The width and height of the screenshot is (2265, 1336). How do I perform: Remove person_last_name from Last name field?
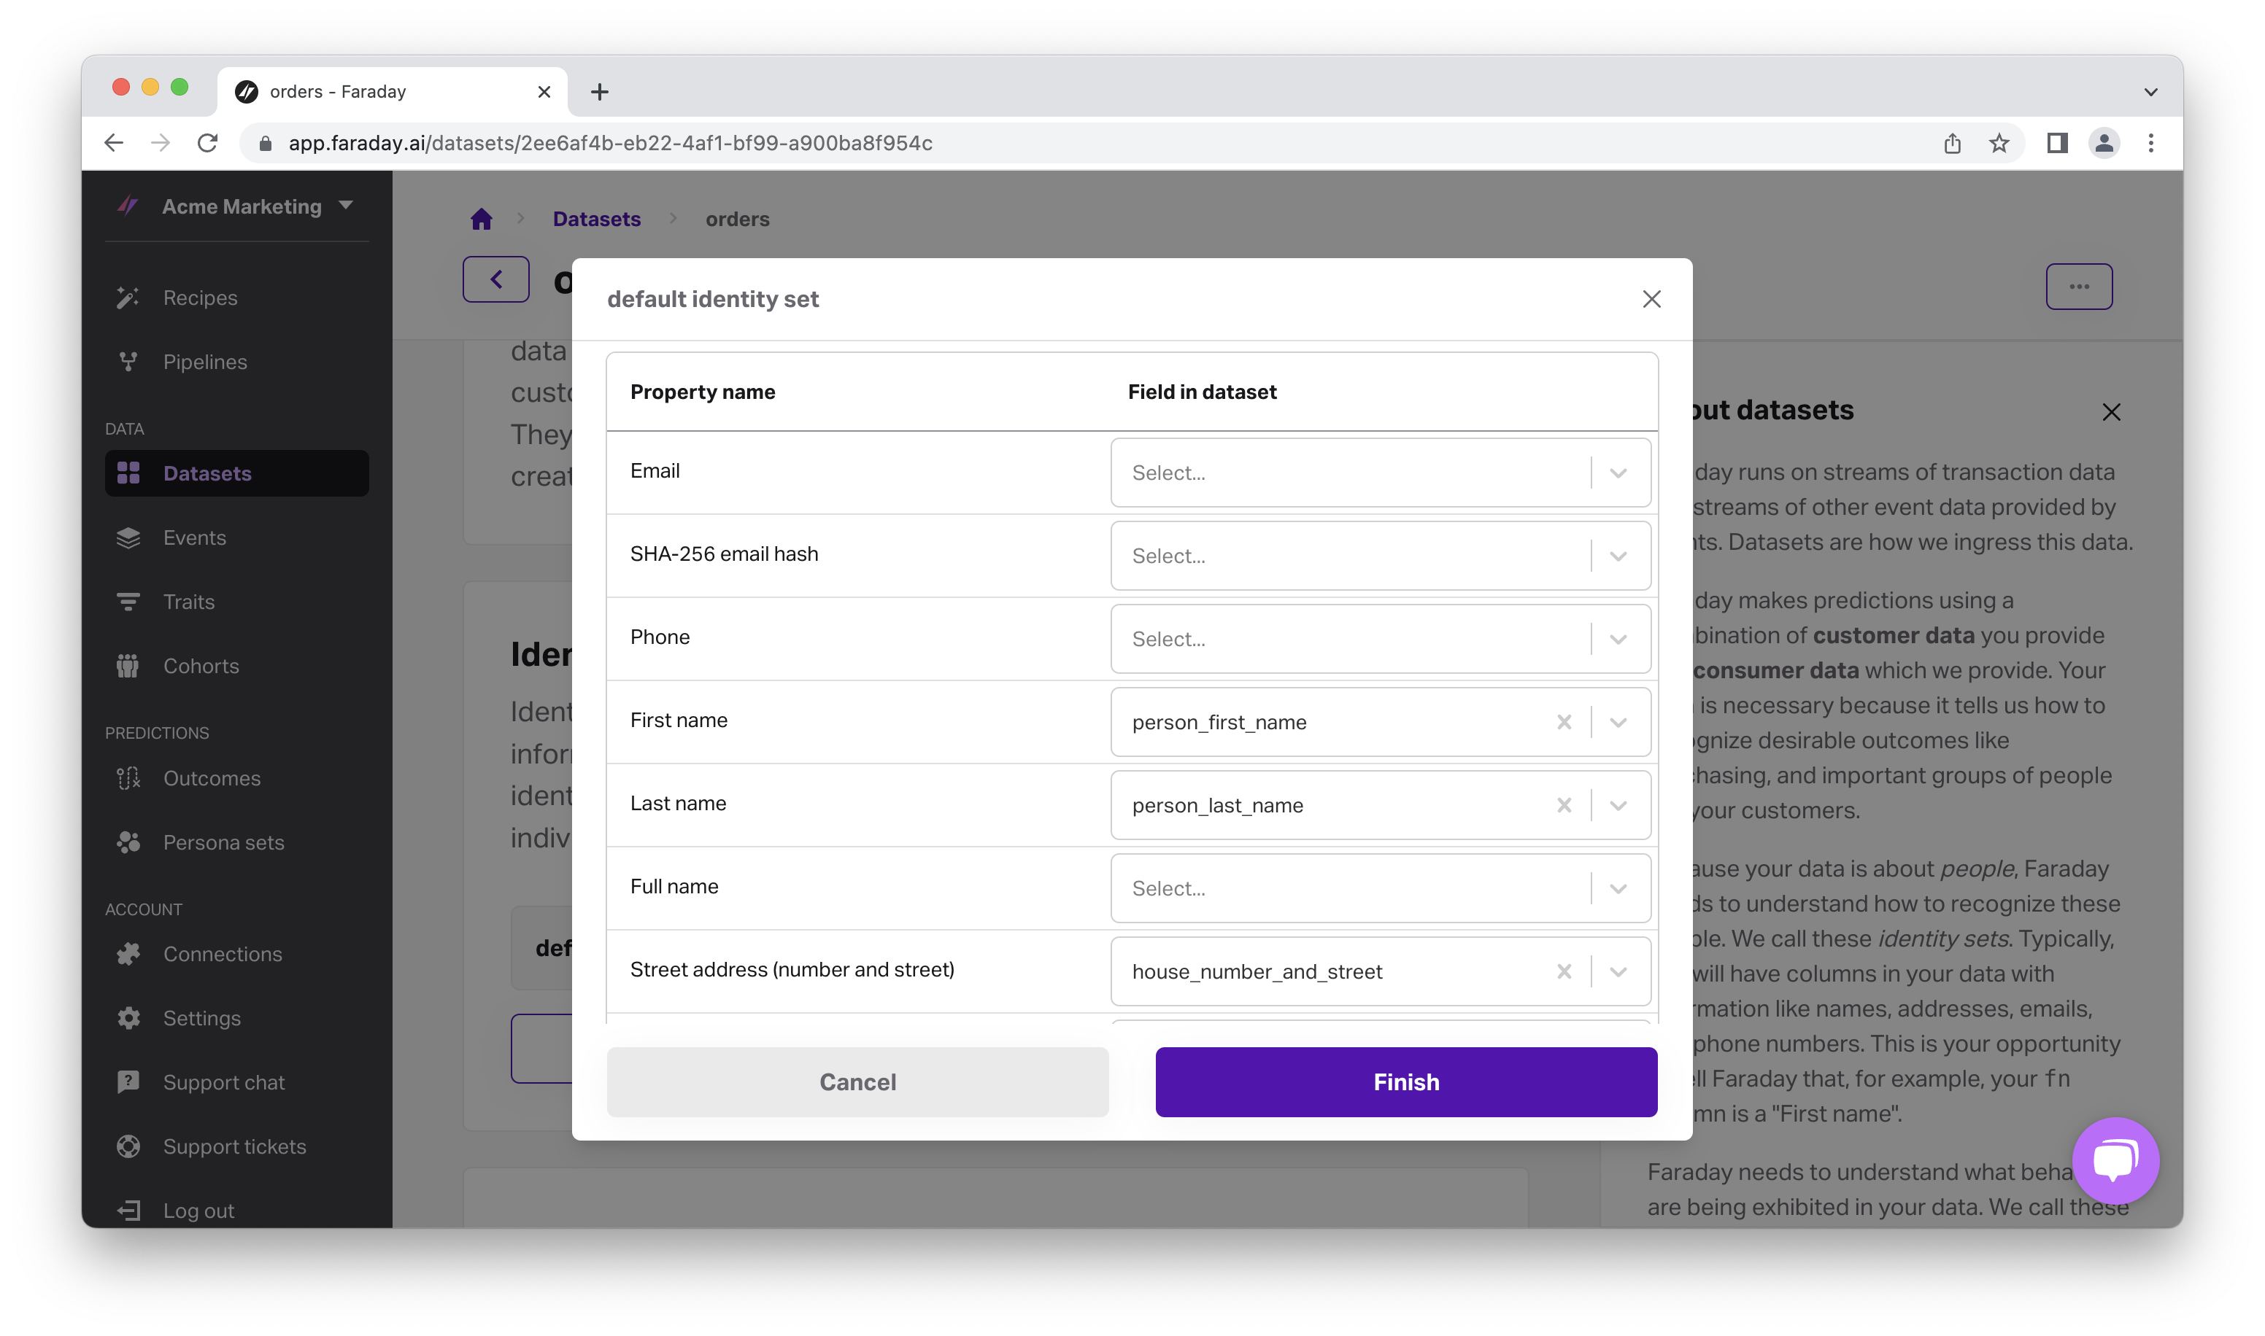1564,805
